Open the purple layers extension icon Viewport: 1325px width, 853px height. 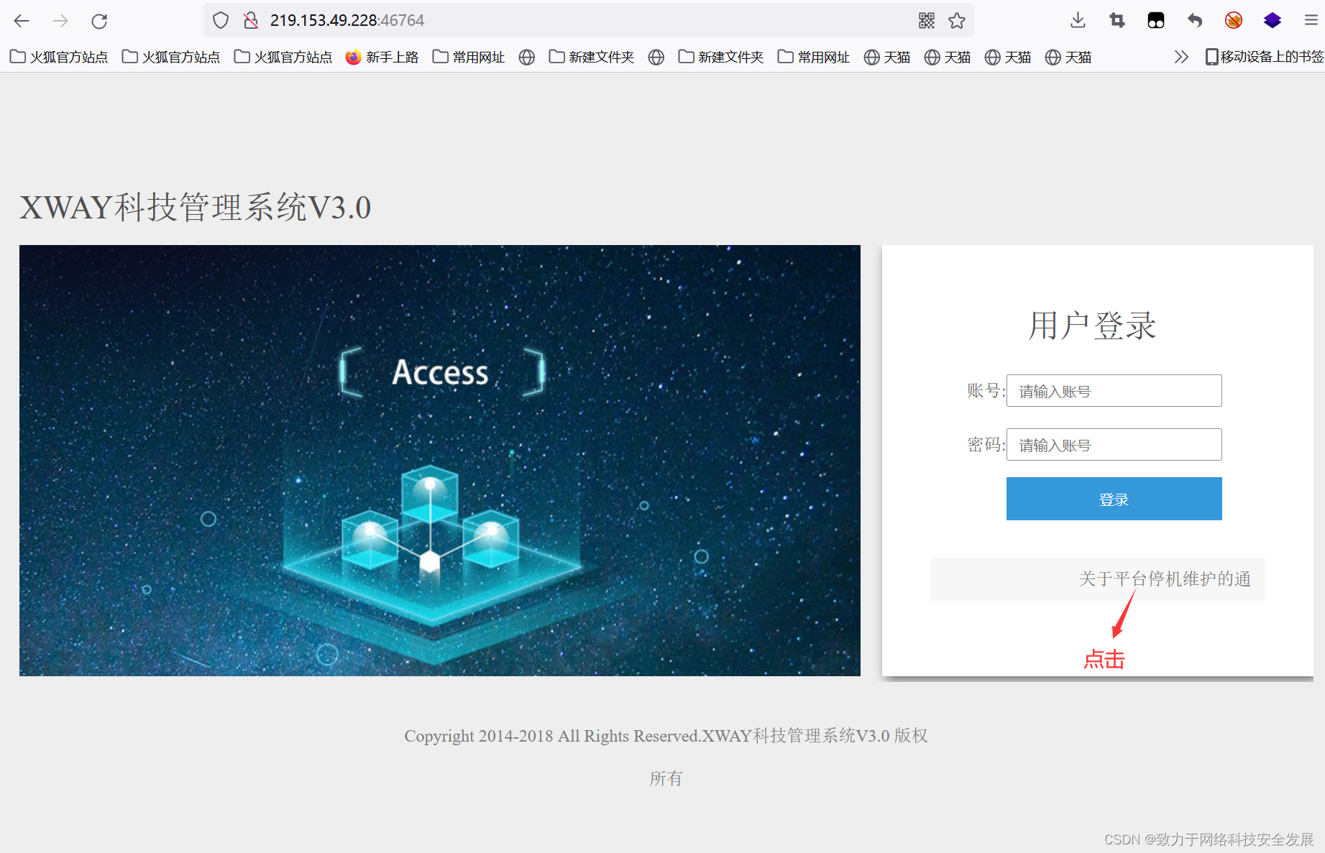pyautogui.click(x=1272, y=20)
